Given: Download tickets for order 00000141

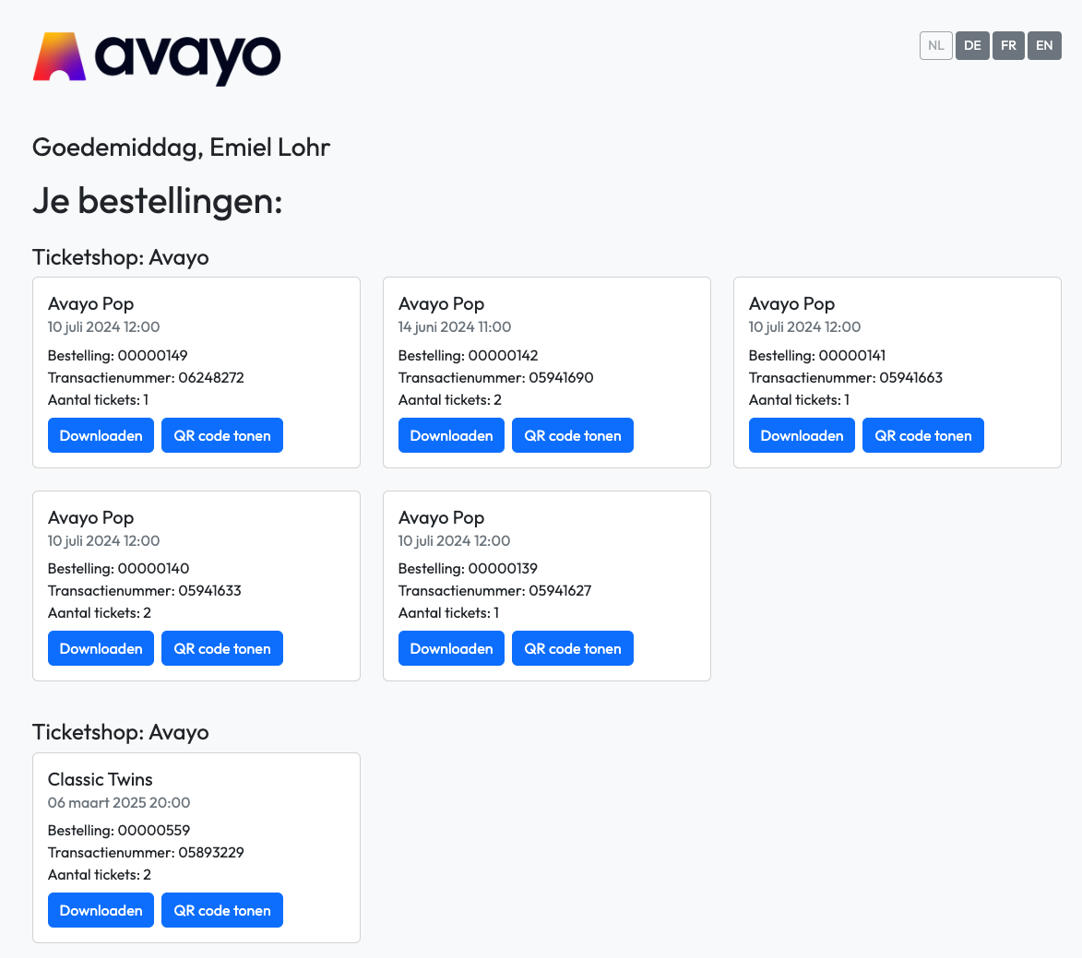Looking at the screenshot, I should pos(802,435).
